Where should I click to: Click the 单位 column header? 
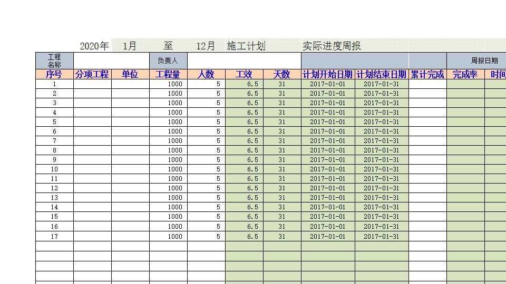pyautogui.click(x=130, y=74)
